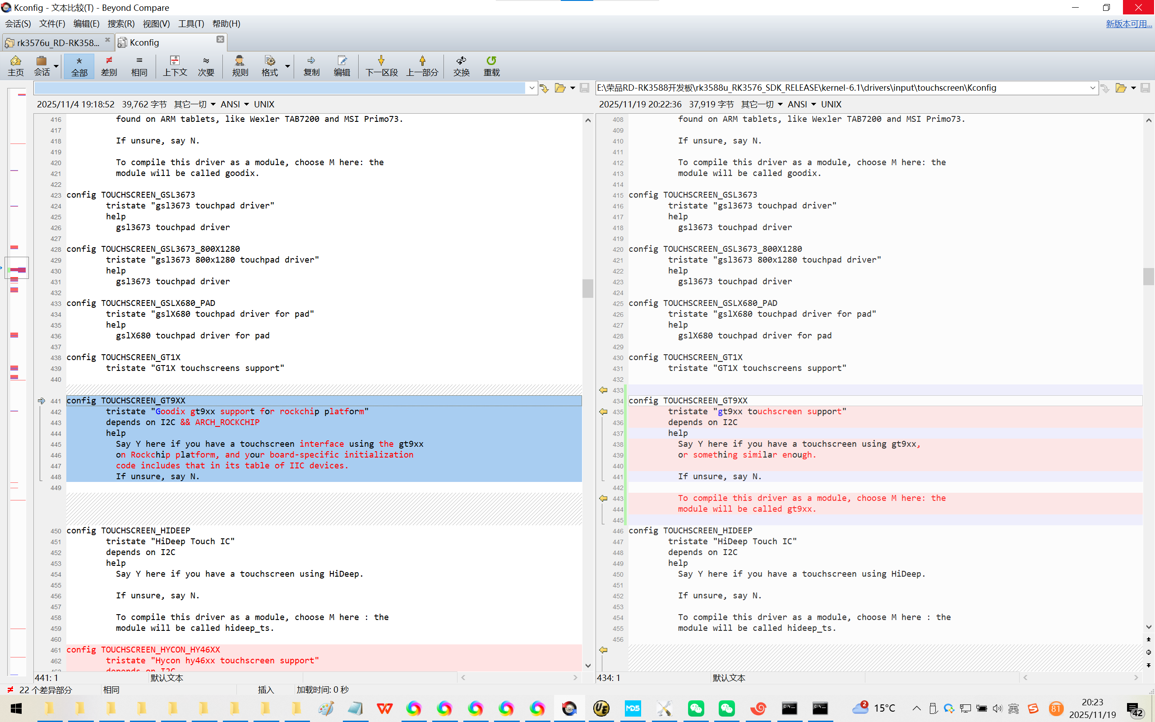Image resolution: width=1155 pixels, height=722 pixels.
Task: Open the left pane ANSI encoding dropdown
Action: coord(234,104)
